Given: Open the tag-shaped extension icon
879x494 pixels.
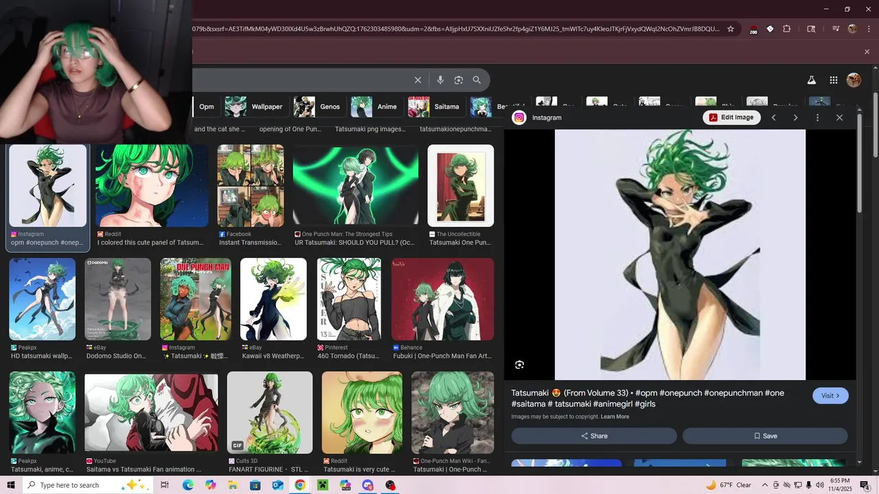Looking at the screenshot, I should click(770, 29).
